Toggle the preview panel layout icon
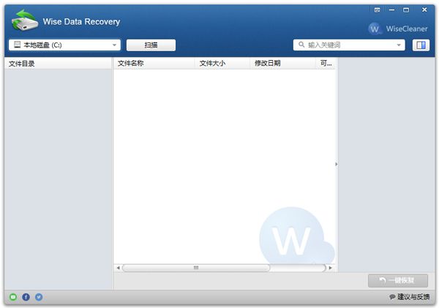 coord(421,45)
